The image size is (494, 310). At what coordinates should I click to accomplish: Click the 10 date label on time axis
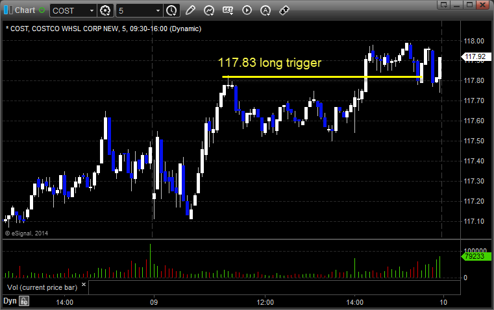point(443,302)
